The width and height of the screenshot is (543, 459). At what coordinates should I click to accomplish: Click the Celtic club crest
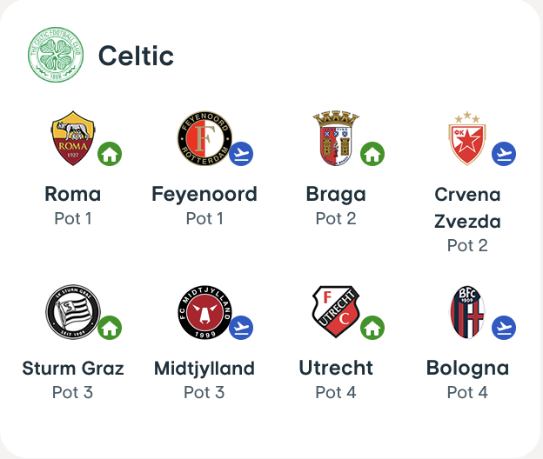click(x=56, y=56)
